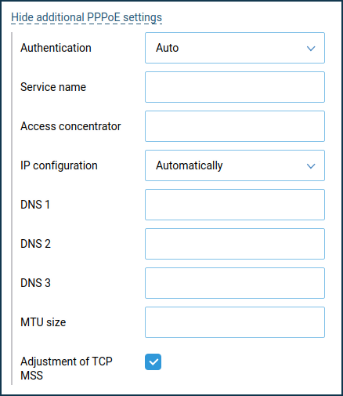Click the MTU size label

[43, 322]
